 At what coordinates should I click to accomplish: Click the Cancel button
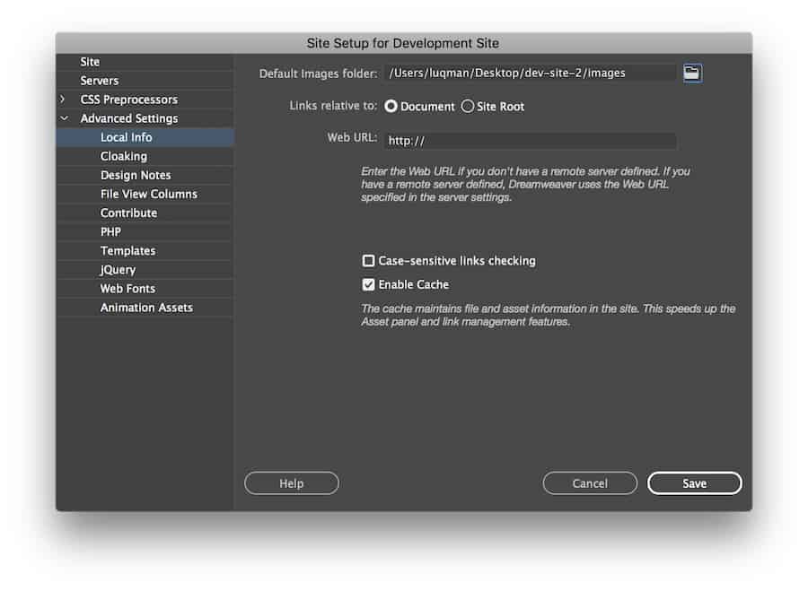tap(590, 482)
